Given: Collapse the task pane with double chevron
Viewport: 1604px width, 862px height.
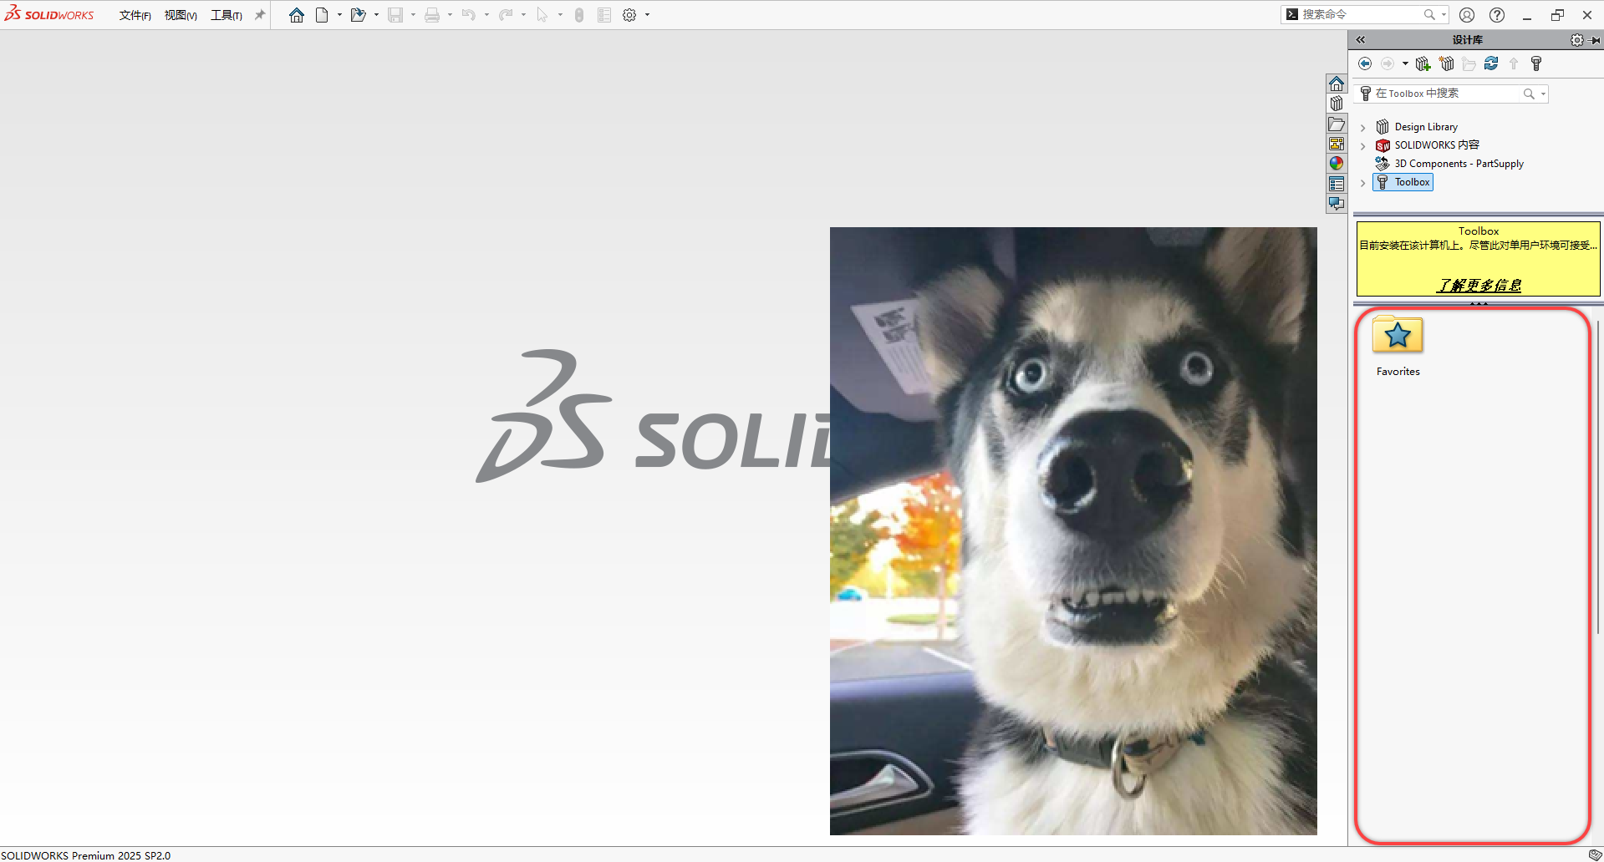Looking at the screenshot, I should [1361, 40].
